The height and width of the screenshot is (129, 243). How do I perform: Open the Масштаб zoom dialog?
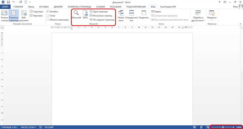[76, 15]
